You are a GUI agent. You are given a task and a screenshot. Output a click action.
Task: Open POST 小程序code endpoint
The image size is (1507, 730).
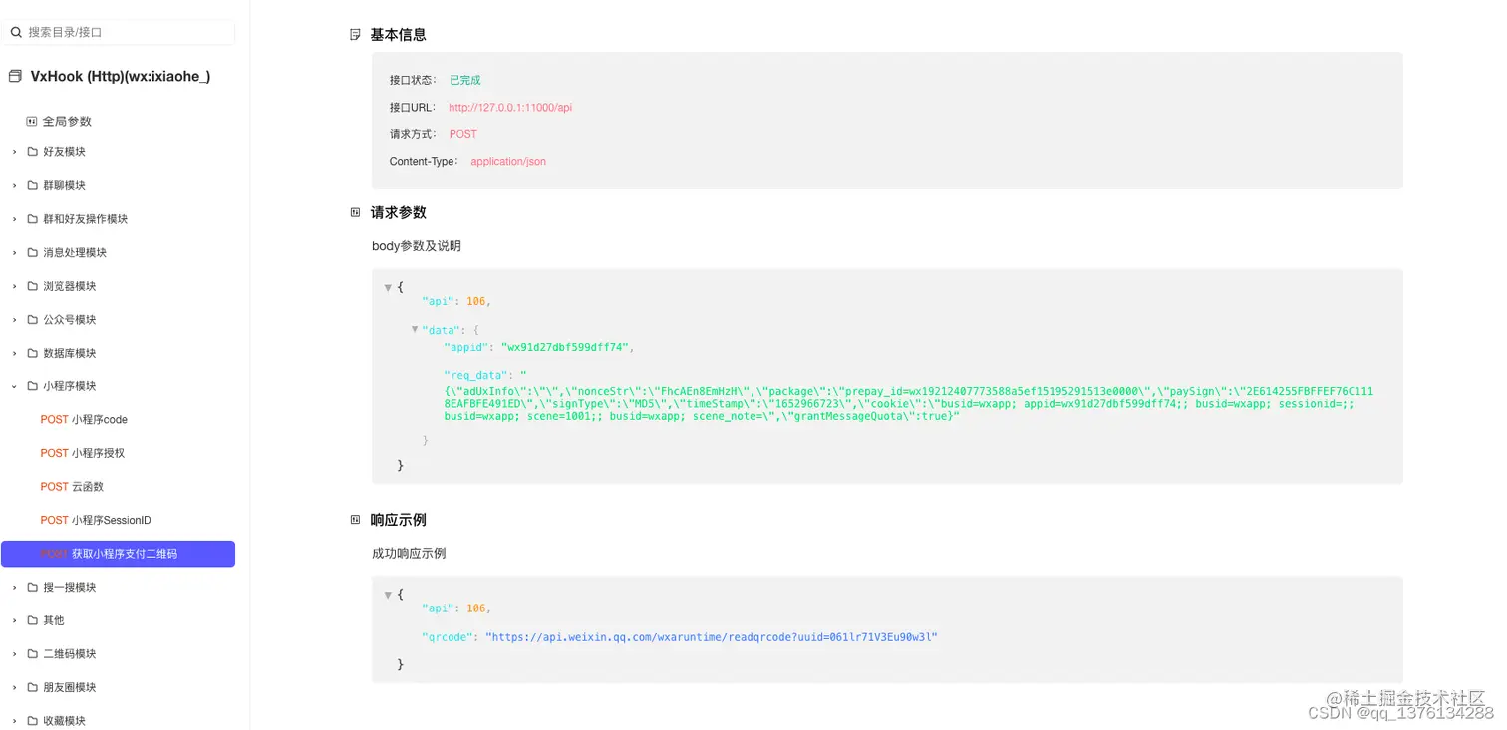coord(84,420)
